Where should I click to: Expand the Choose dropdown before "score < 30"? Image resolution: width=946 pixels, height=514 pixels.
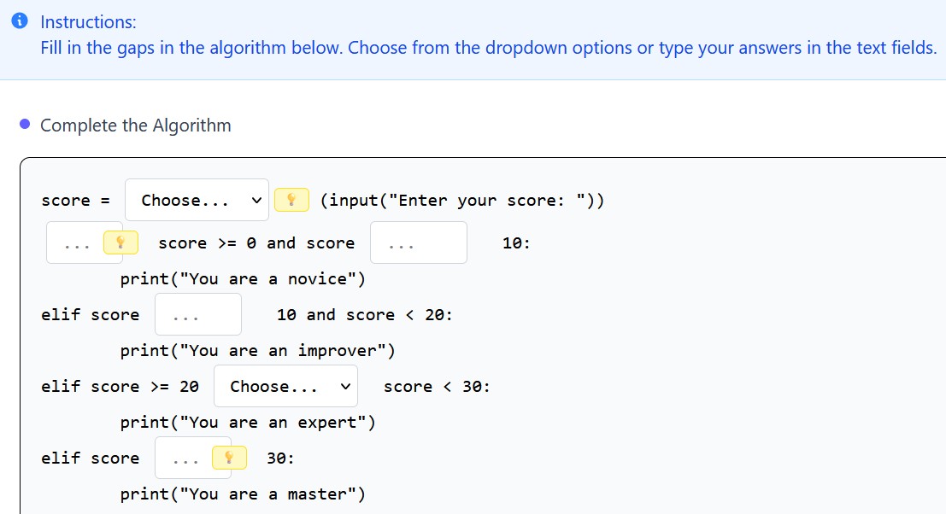pyautogui.click(x=285, y=387)
